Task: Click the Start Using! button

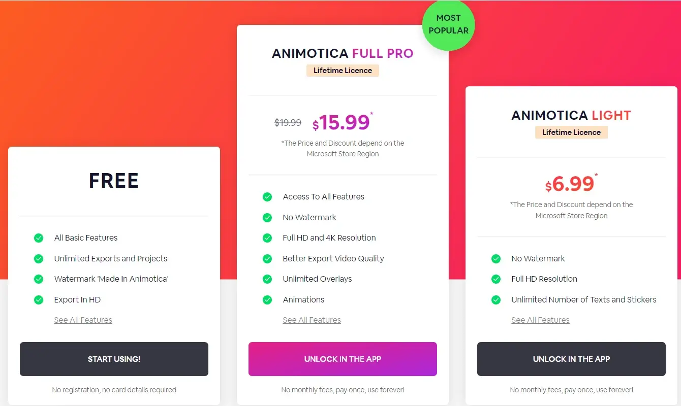Action: click(x=114, y=359)
